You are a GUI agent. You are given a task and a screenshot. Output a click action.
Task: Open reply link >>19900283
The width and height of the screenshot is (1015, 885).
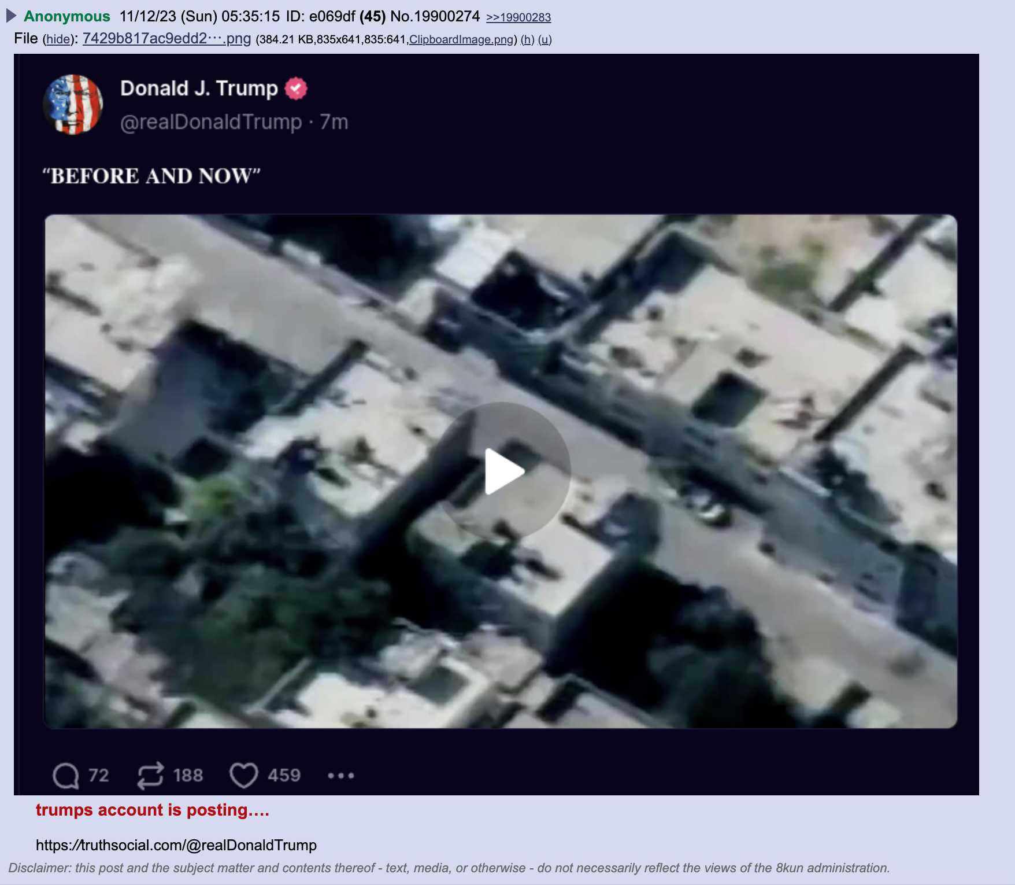tap(518, 17)
